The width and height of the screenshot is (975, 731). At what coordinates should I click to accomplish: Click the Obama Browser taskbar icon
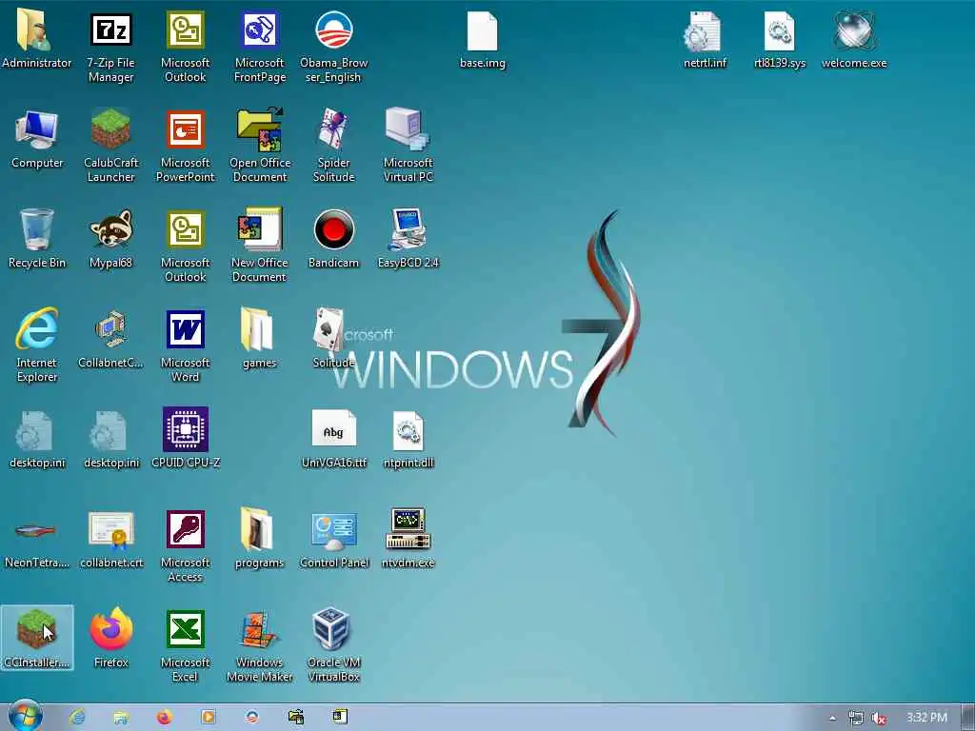pyautogui.click(x=251, y=718)
